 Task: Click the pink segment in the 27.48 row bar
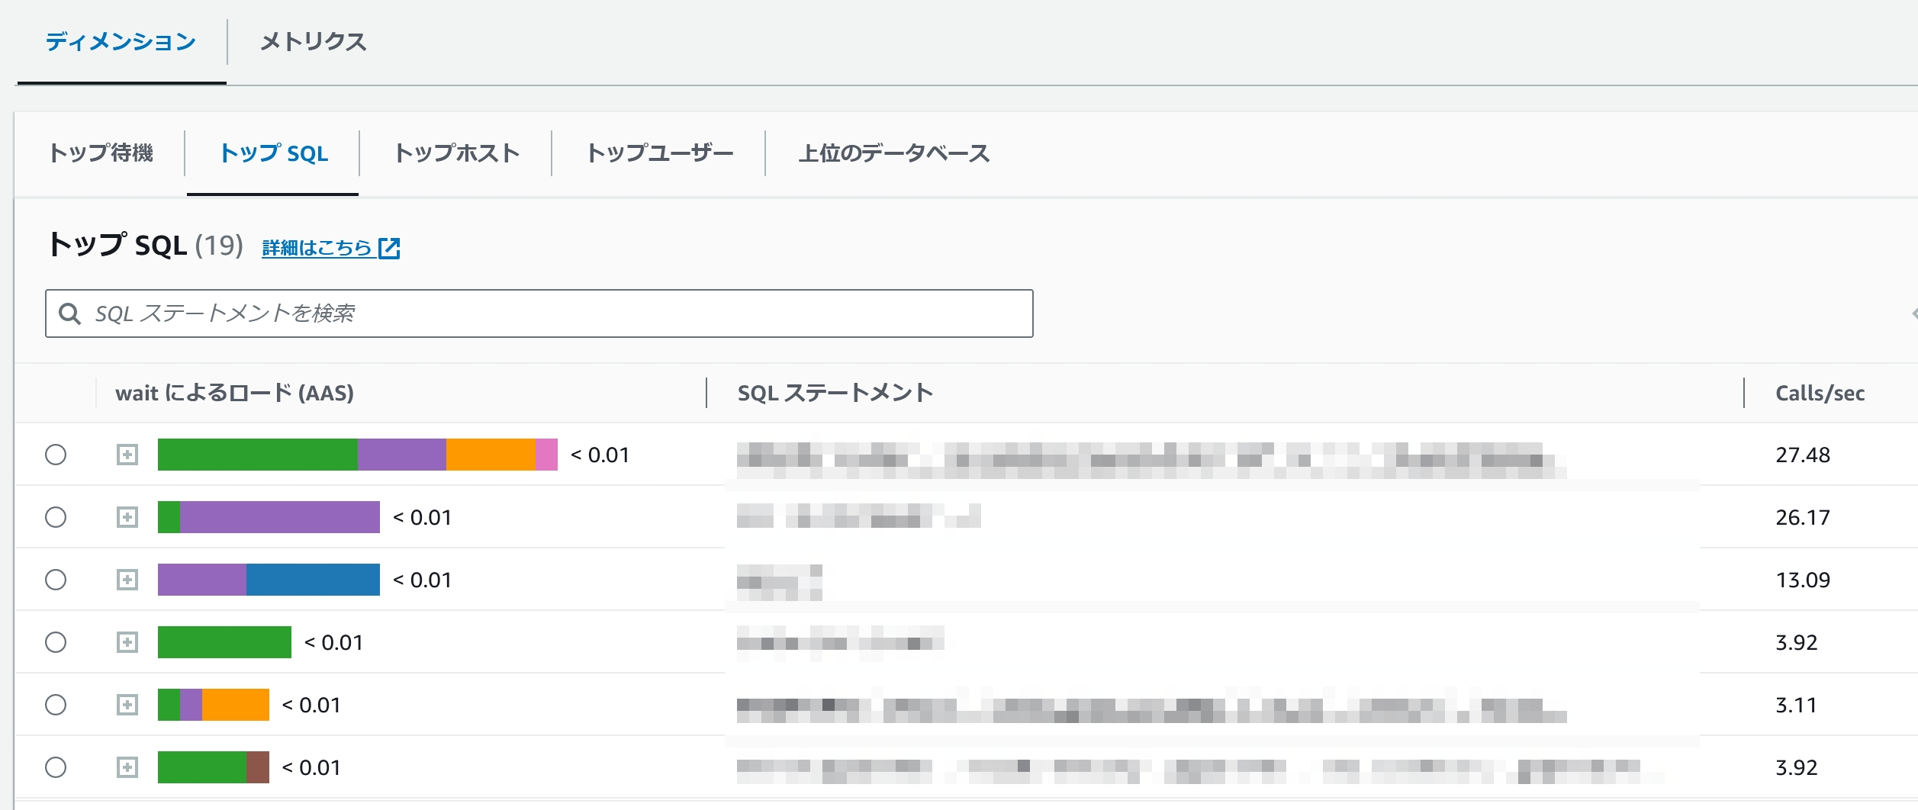546,455
